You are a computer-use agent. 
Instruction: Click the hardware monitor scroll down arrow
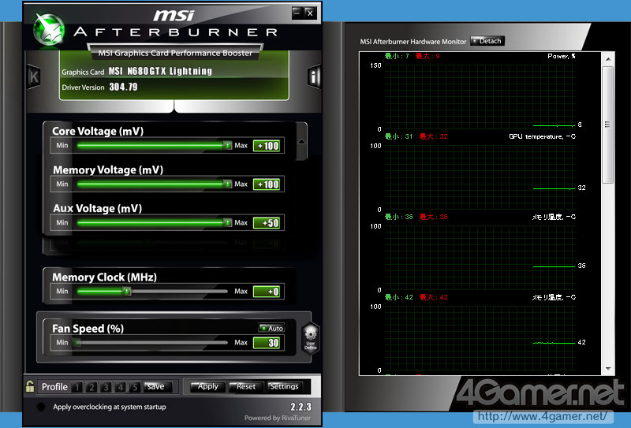(608, 368)
